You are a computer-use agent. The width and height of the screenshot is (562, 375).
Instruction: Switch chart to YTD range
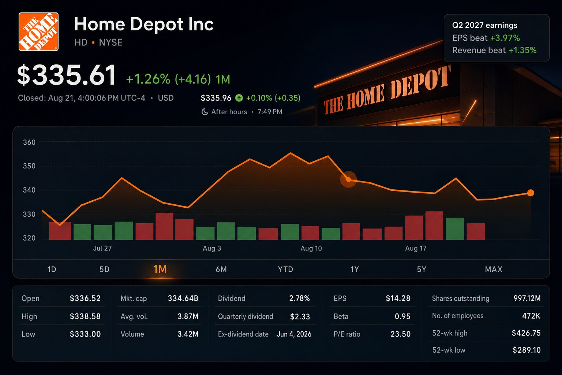[x=285, y=269]
